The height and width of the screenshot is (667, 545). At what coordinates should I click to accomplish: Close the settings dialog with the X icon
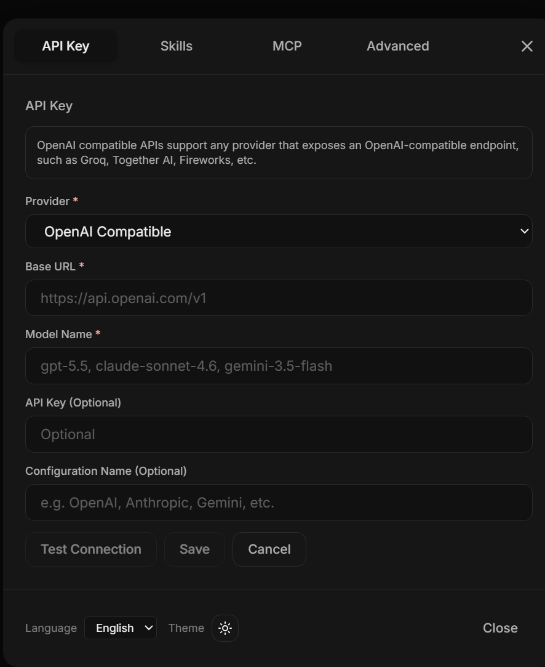click(x=527, y=46)
